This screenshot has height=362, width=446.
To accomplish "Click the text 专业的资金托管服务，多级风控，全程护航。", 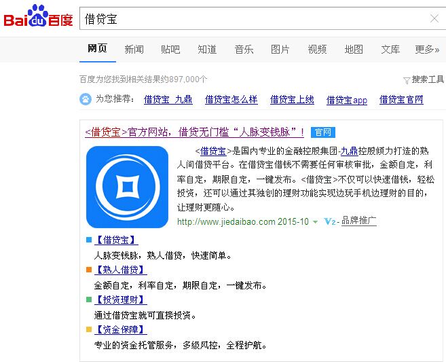I will click(x=181, y=345).
